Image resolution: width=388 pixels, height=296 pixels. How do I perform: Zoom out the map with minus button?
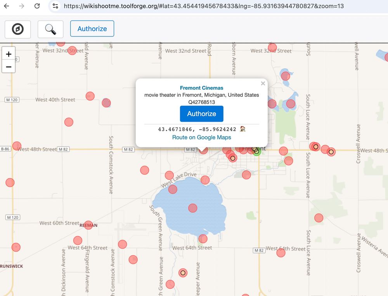[x=9, y=67]
